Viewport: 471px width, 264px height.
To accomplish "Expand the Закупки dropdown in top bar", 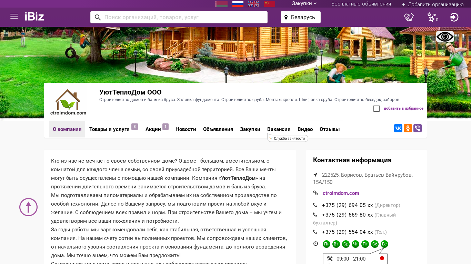I will click(304, 4).
